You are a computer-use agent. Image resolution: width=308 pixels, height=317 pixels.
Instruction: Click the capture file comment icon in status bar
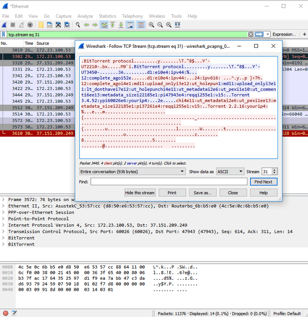click(14, 313)
